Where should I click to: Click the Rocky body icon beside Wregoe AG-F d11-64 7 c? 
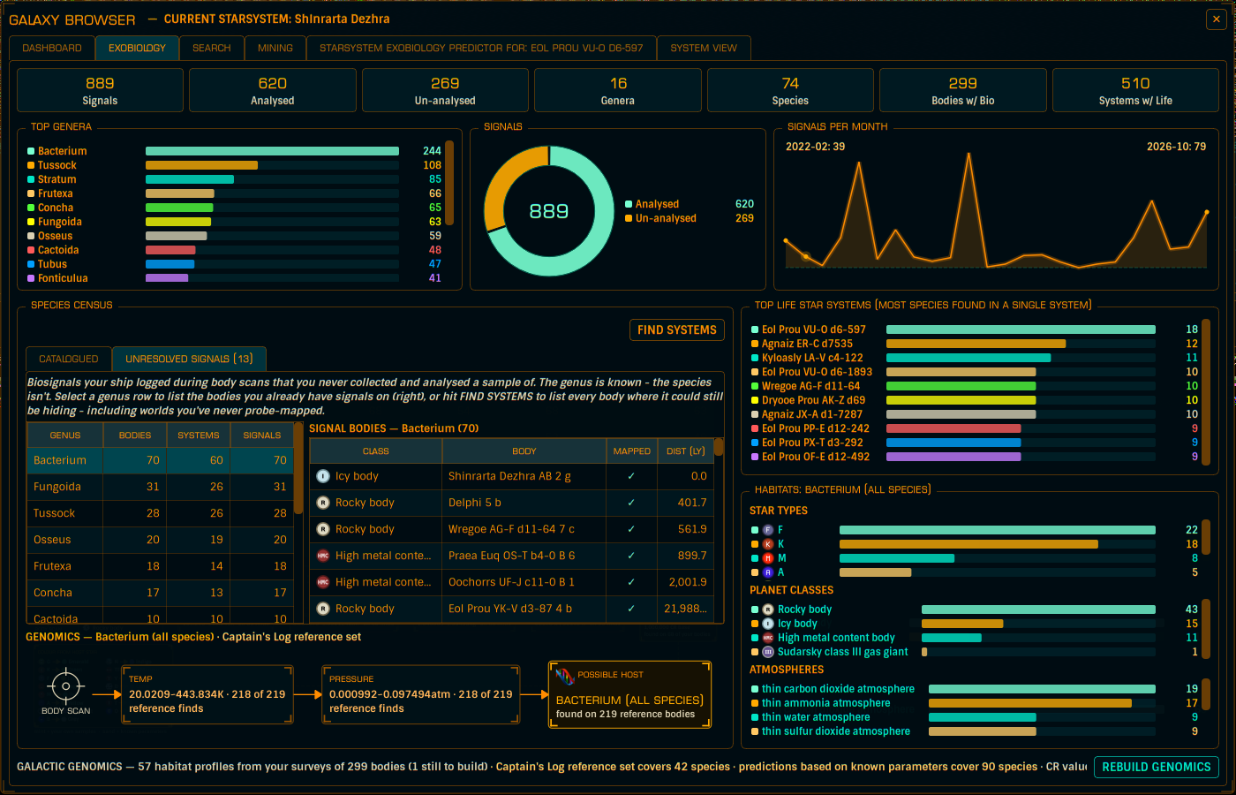coord(323,529)
